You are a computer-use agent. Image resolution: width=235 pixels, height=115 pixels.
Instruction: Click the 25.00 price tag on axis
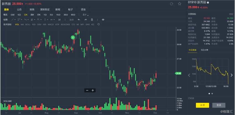coord(178,74)
